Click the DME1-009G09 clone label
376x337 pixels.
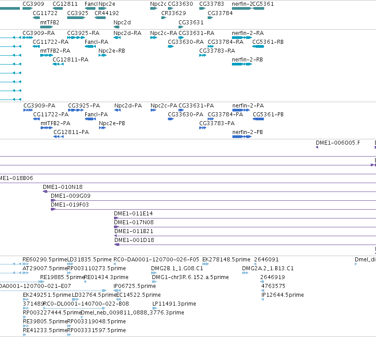pos(71,196)
